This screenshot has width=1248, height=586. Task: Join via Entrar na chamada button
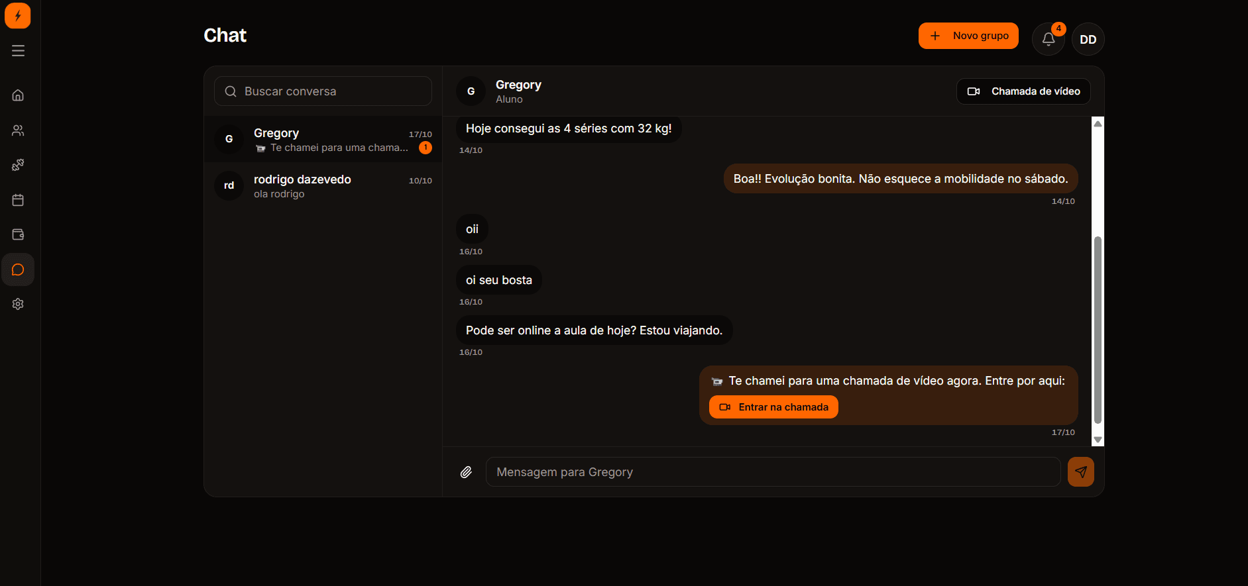[x=773, y=407]
